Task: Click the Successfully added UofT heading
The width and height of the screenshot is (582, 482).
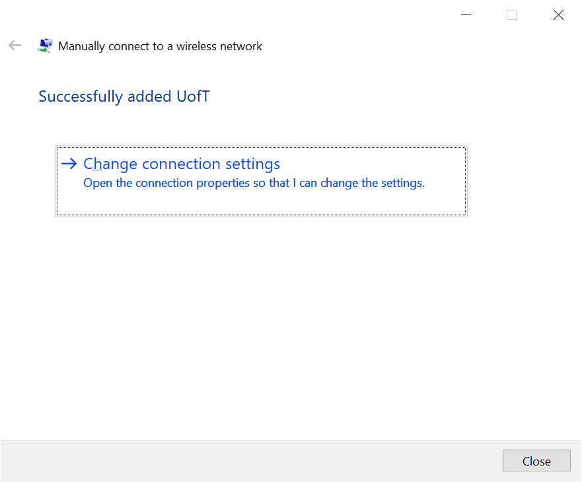Action: coord(124,96)
